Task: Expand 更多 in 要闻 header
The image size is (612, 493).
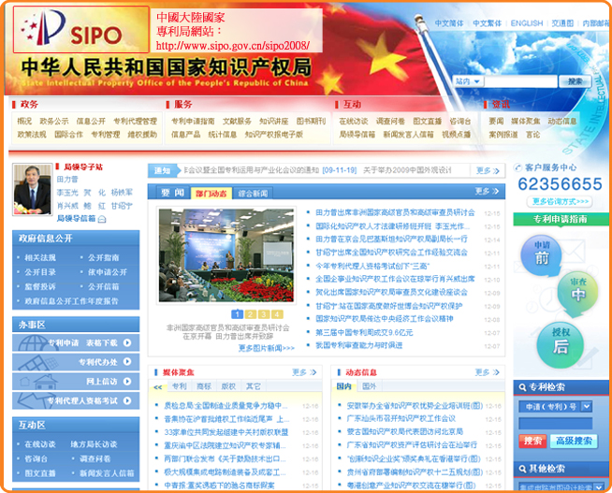Action: click(487, 192)
